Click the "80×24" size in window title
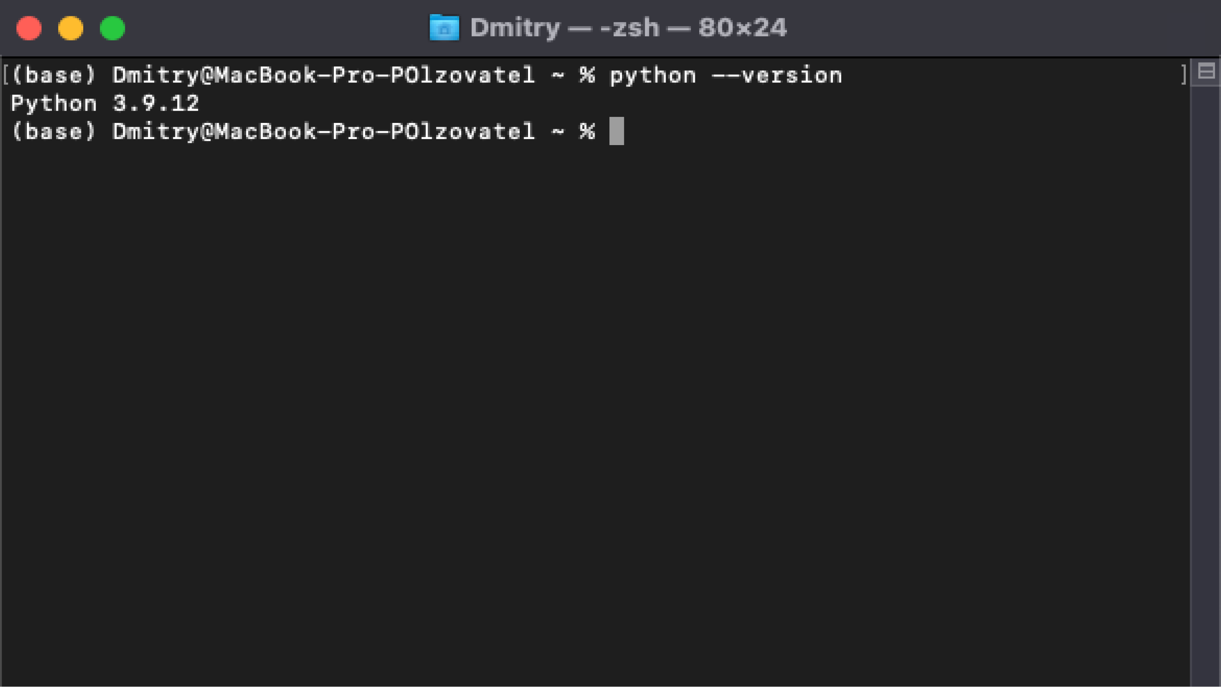Image resolution: width=1221 pixels, height=687 pixels. (742, 28)
